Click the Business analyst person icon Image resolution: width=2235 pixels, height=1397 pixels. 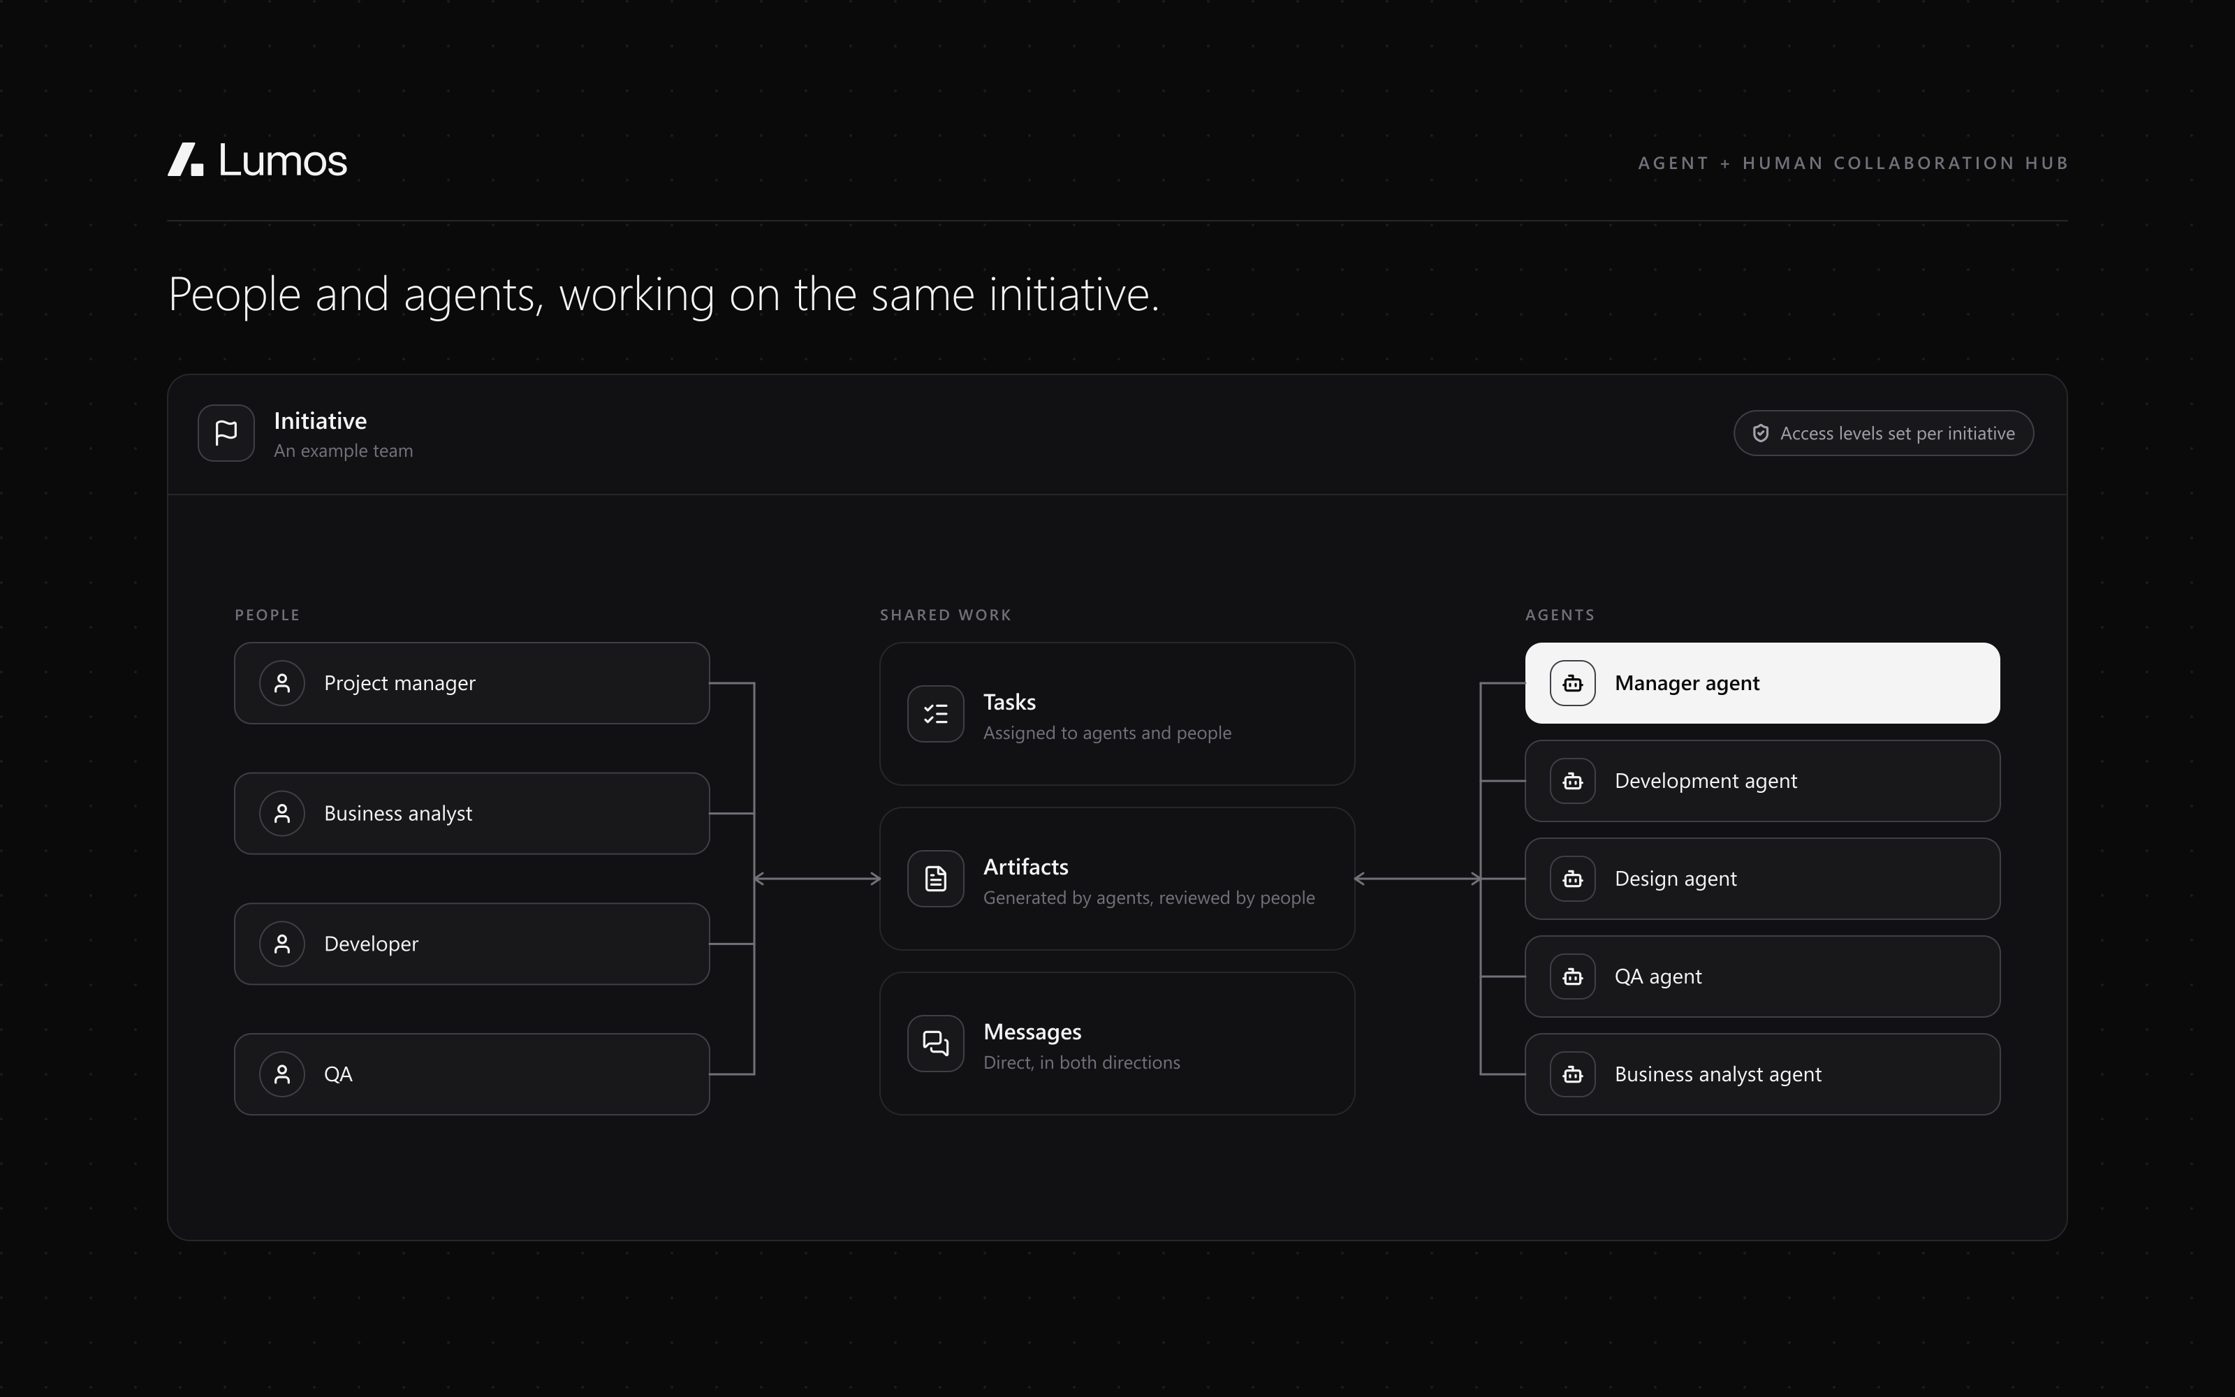283,814
